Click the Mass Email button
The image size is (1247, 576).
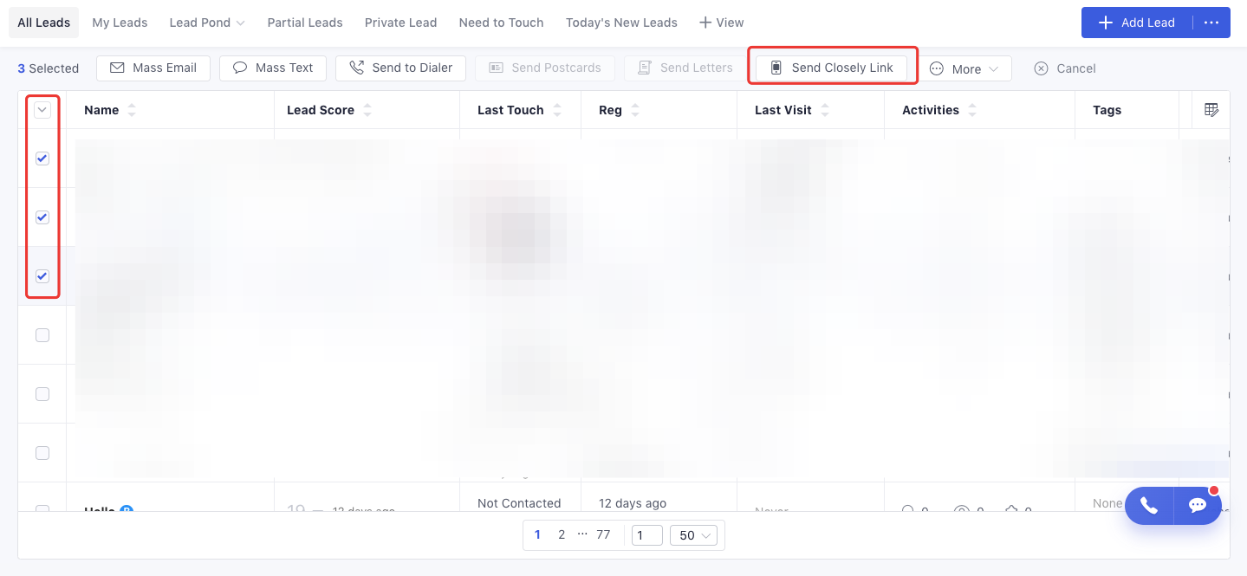pyautogui.click(x=153, y=68)
